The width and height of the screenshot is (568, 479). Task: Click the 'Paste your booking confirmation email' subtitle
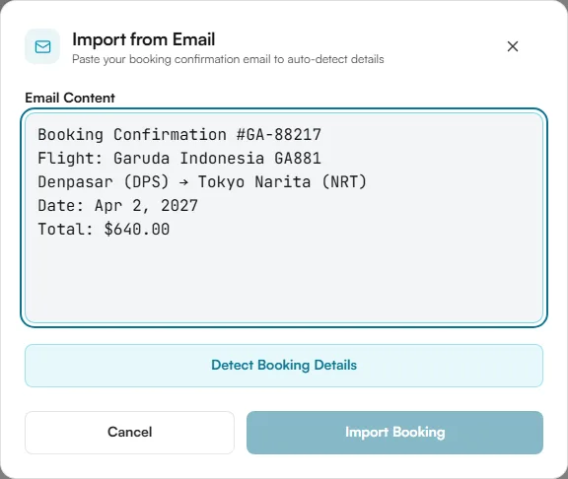point(228,59)
